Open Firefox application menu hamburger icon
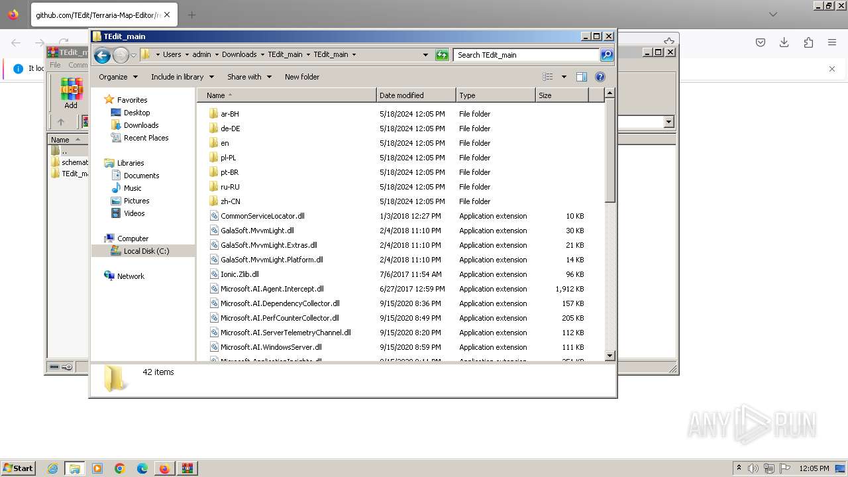Viewport: 848px width, 477px height. 832,42
